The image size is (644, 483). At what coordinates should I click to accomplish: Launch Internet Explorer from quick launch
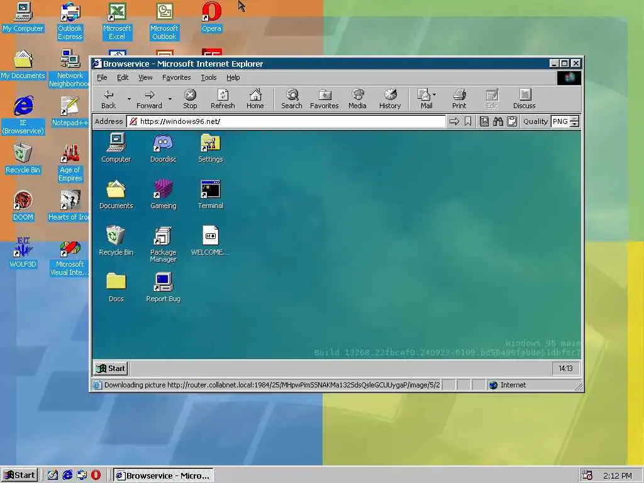pos(67,475)
